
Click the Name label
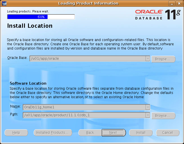coord(15,106)
